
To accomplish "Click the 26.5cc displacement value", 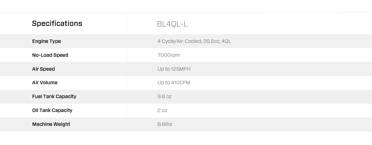I will point(211,41).
